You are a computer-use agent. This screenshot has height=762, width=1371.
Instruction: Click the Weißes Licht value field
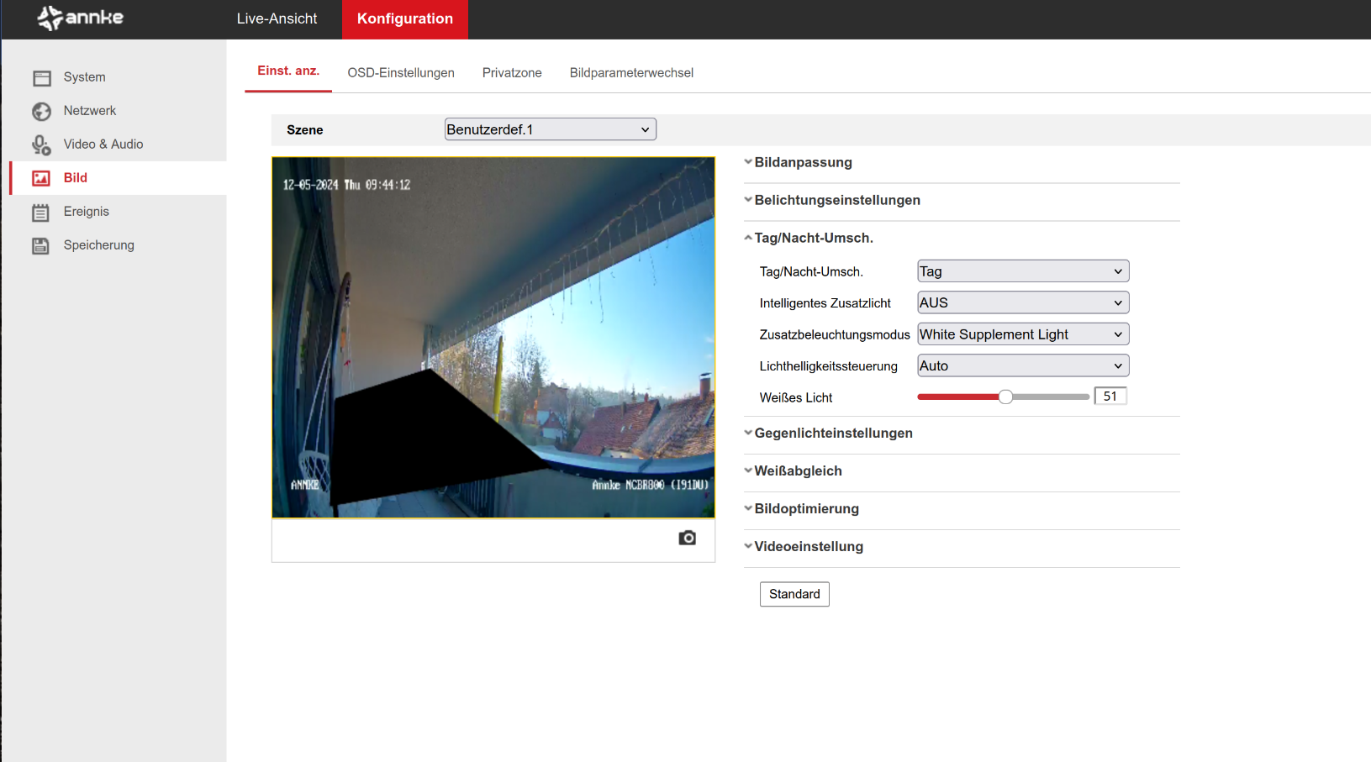[1110, 397]
